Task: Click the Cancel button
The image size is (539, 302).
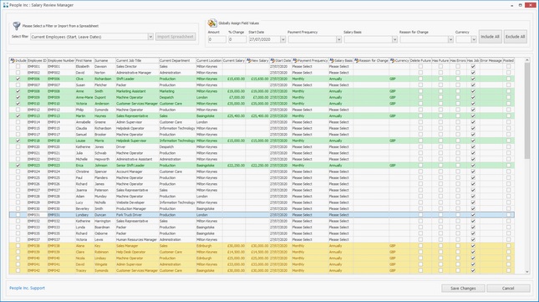Action: click(x=508, y=289)
